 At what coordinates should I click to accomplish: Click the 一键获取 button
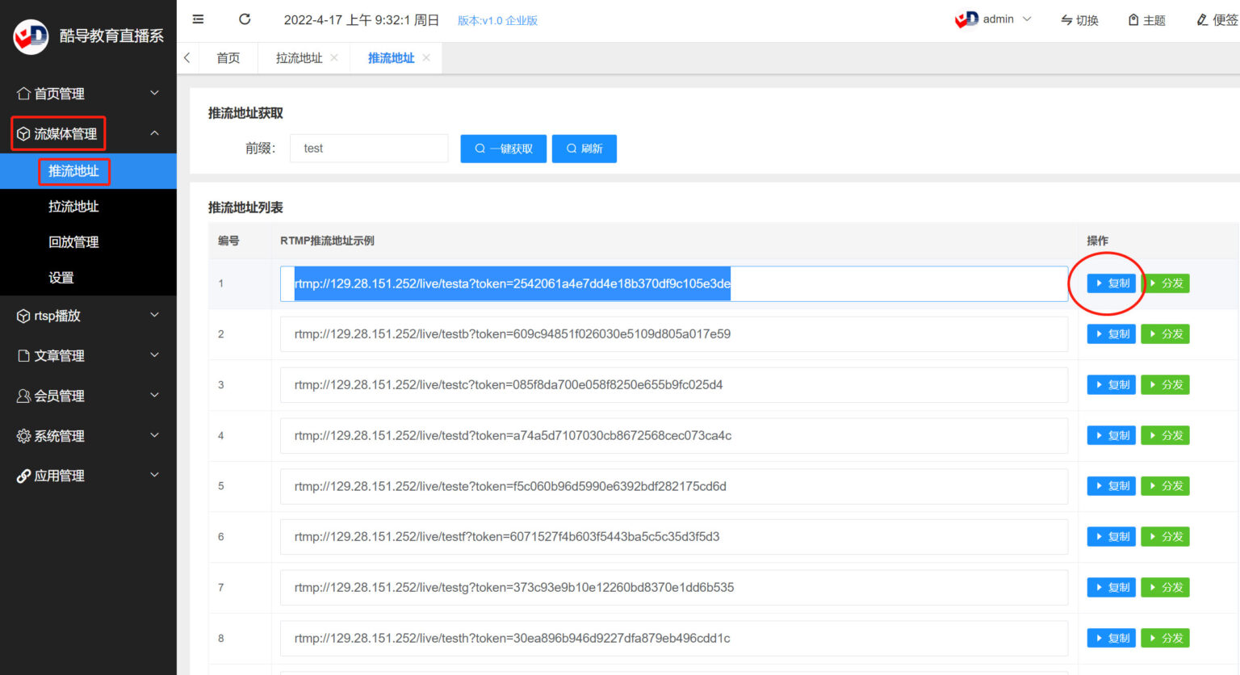click(x=504, y=149)
